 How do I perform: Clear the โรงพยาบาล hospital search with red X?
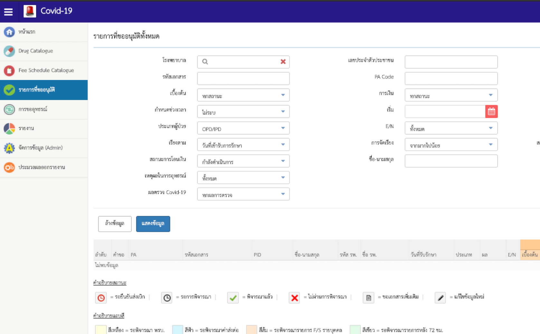(x=283, y=62)
